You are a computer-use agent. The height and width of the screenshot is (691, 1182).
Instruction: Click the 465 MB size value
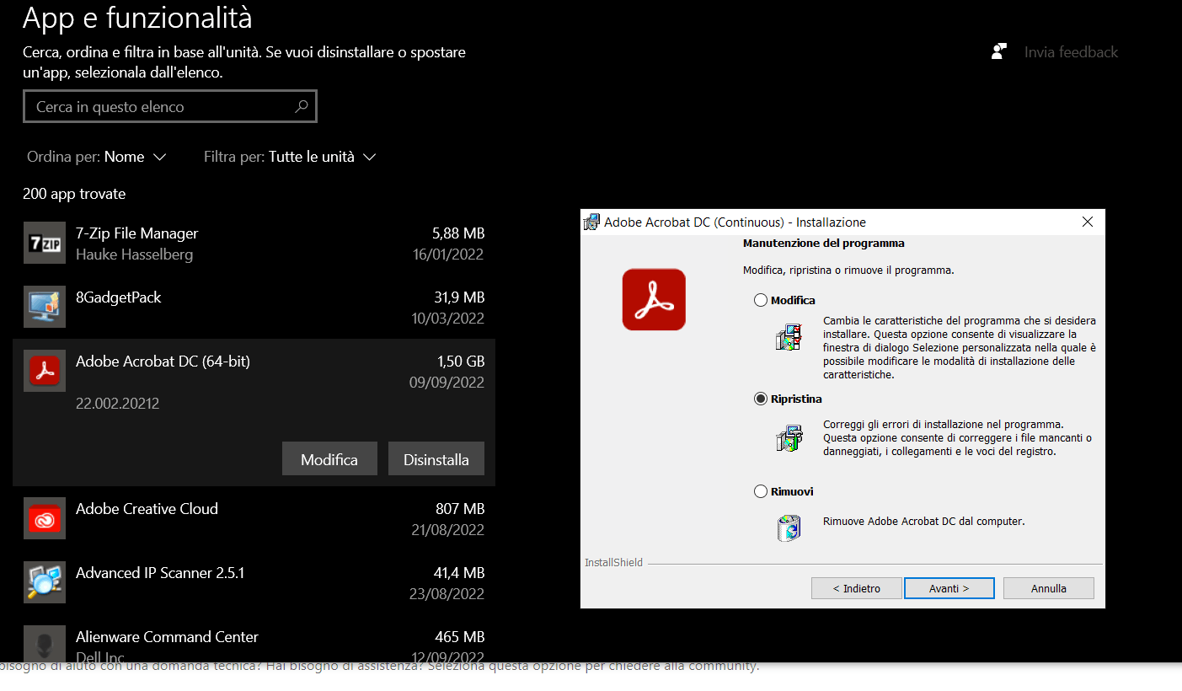(460, 637)
